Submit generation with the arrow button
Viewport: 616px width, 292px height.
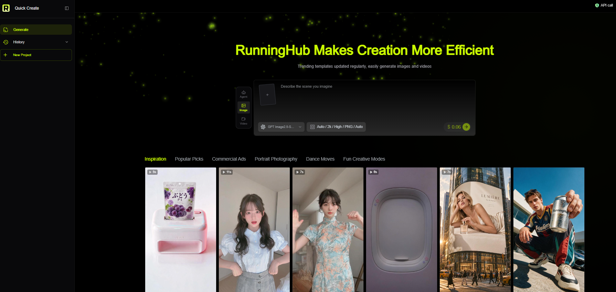tap(466, 127)
